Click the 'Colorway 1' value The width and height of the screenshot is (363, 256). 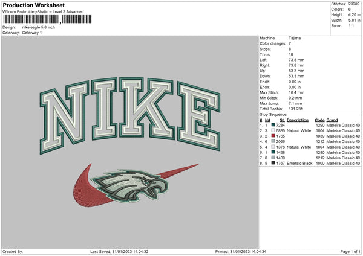(32, 33)
